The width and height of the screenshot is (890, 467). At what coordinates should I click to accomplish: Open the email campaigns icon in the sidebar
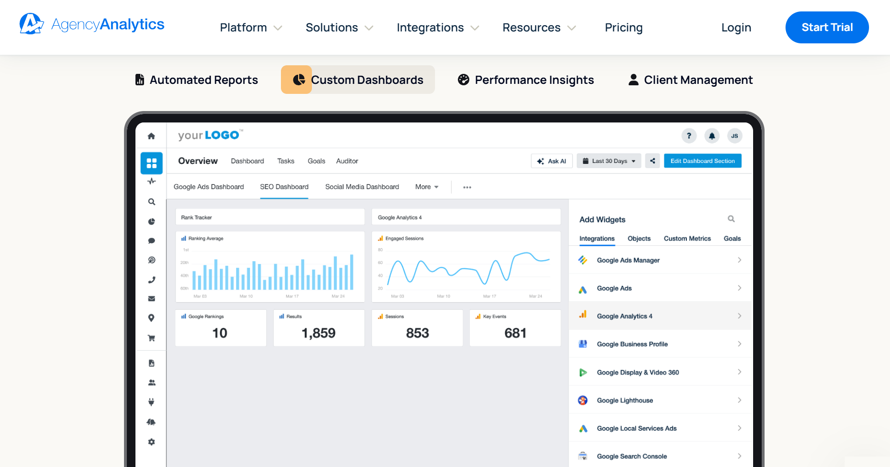tap(151, 299)
